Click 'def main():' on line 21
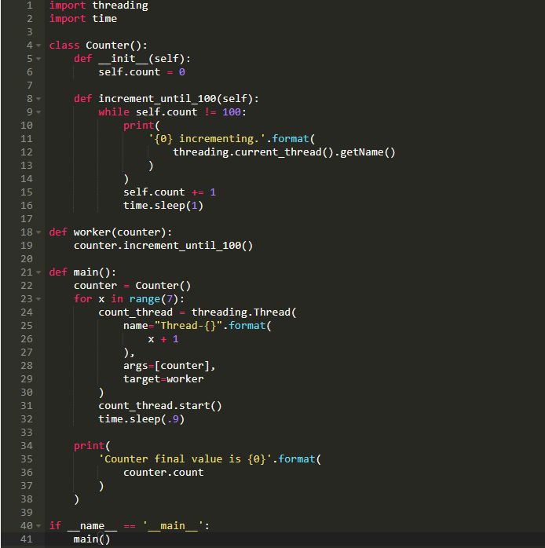Image resolution: width=545 pixels, height=548 pixels. [82, 272]
